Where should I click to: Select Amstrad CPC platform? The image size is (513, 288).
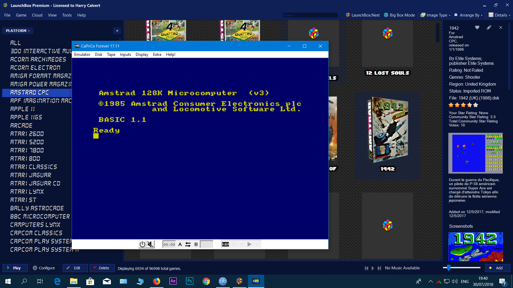coord(37,93)
